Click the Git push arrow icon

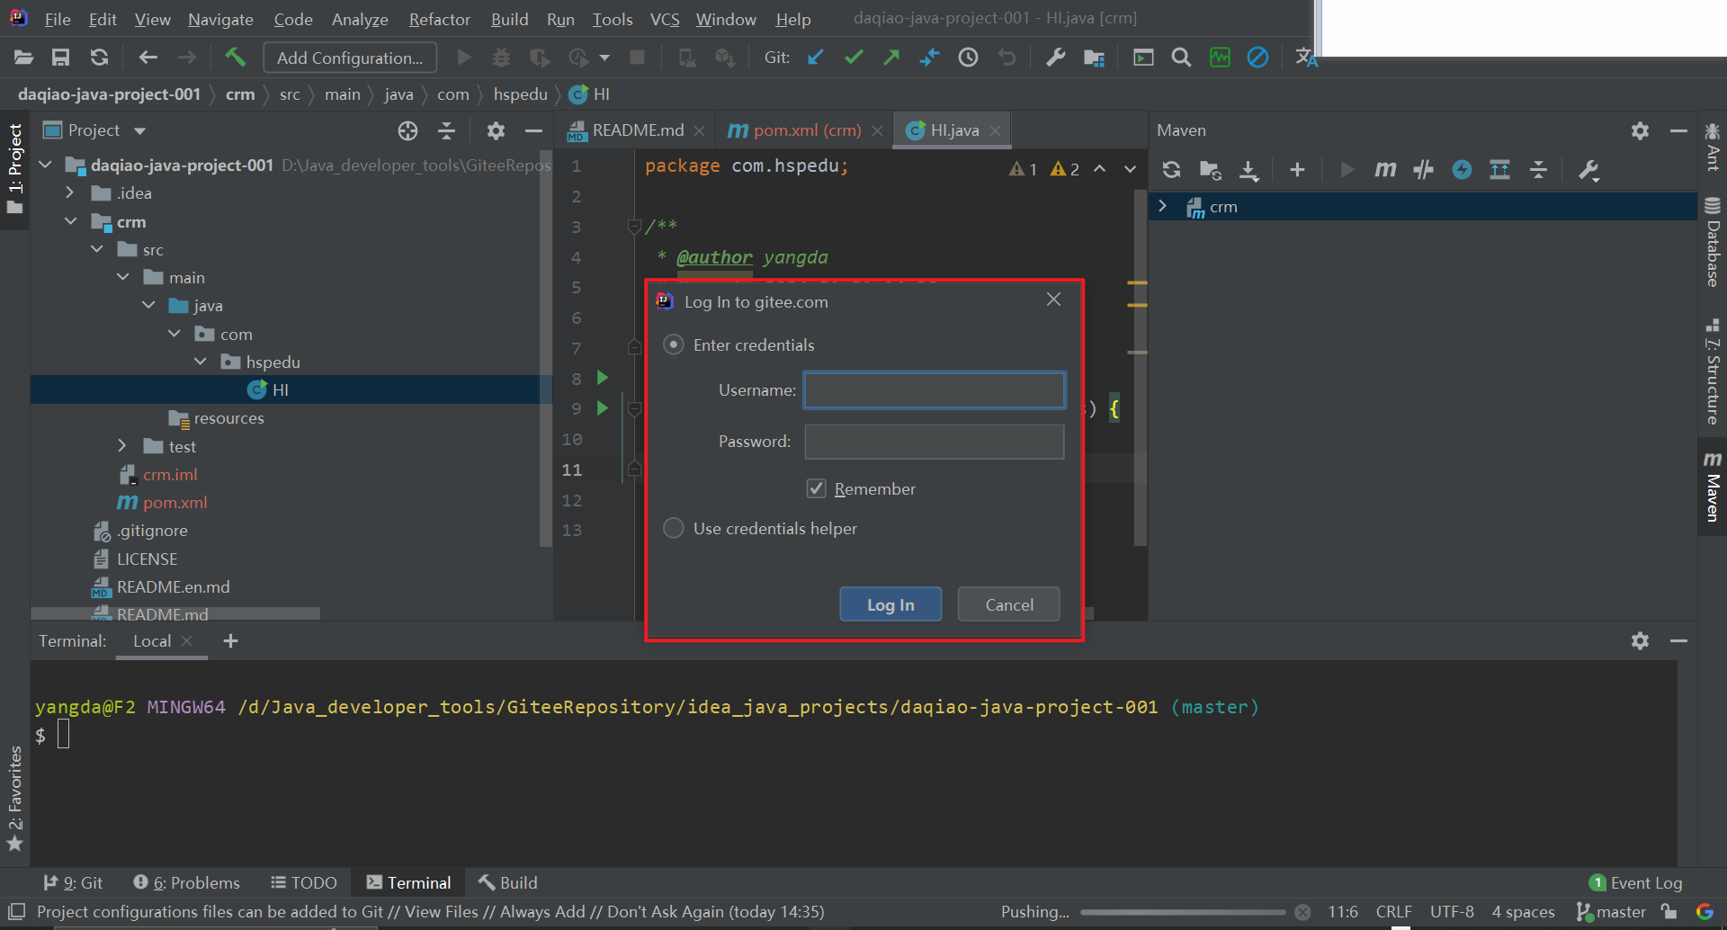[891, 58]
